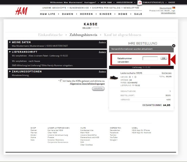Open Kundenservice in top navigation
The image size is (187, 162).
pyautogui.click(x=79, y=8)
